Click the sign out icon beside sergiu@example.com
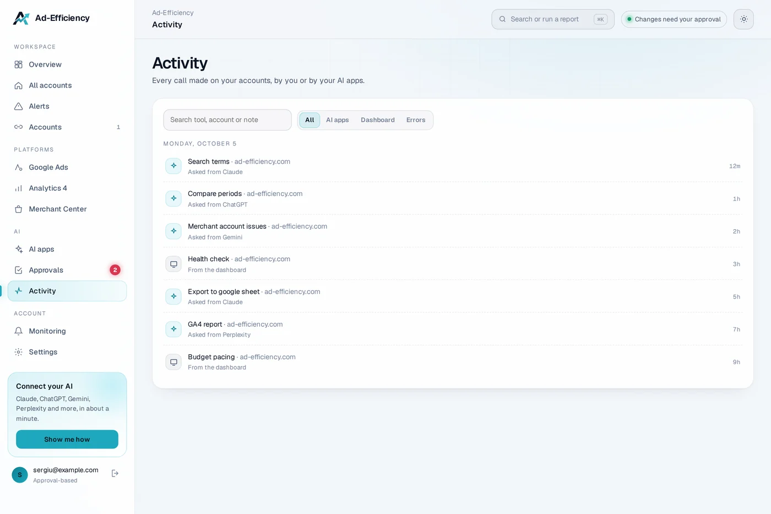The width and height of the screenshot is (771, 514). [x=115, y=474]
